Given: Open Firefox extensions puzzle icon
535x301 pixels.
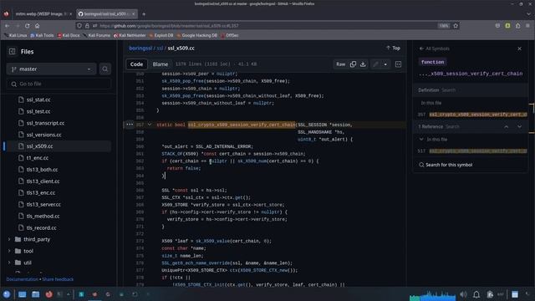Looking at the screenshot, I should coord(518,26).
